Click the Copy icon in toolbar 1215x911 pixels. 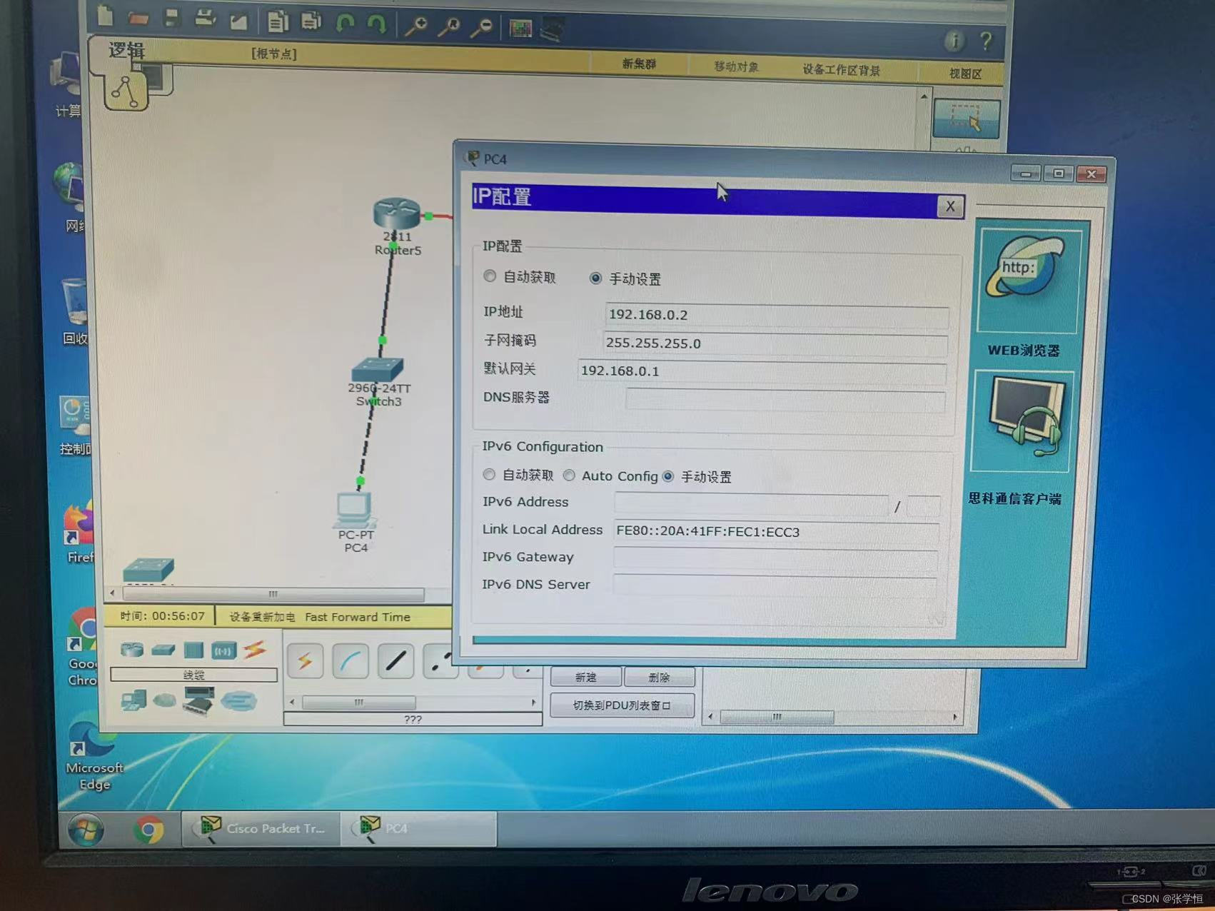(x=278, y=22)
